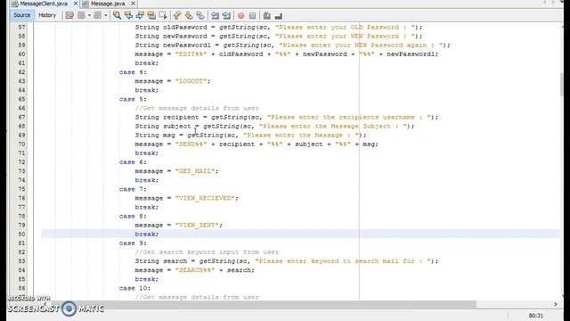Click the "case 9:" line
The width and height of the screenshot is (570, 321).
[x=133, y=243]
